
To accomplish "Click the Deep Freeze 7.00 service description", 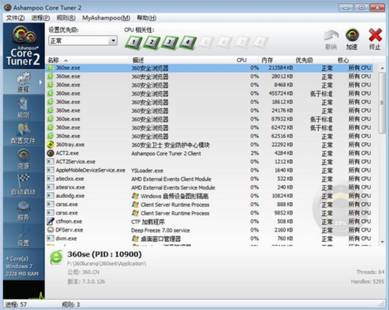I will (x=160, y=230).
